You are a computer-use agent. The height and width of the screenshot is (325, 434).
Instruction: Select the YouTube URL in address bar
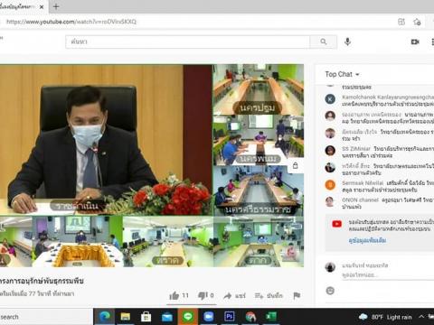(x=71, y=22)
